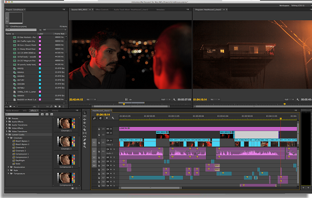Select the Cinematic 1 look thumbnail

click(x=66, y=123)
